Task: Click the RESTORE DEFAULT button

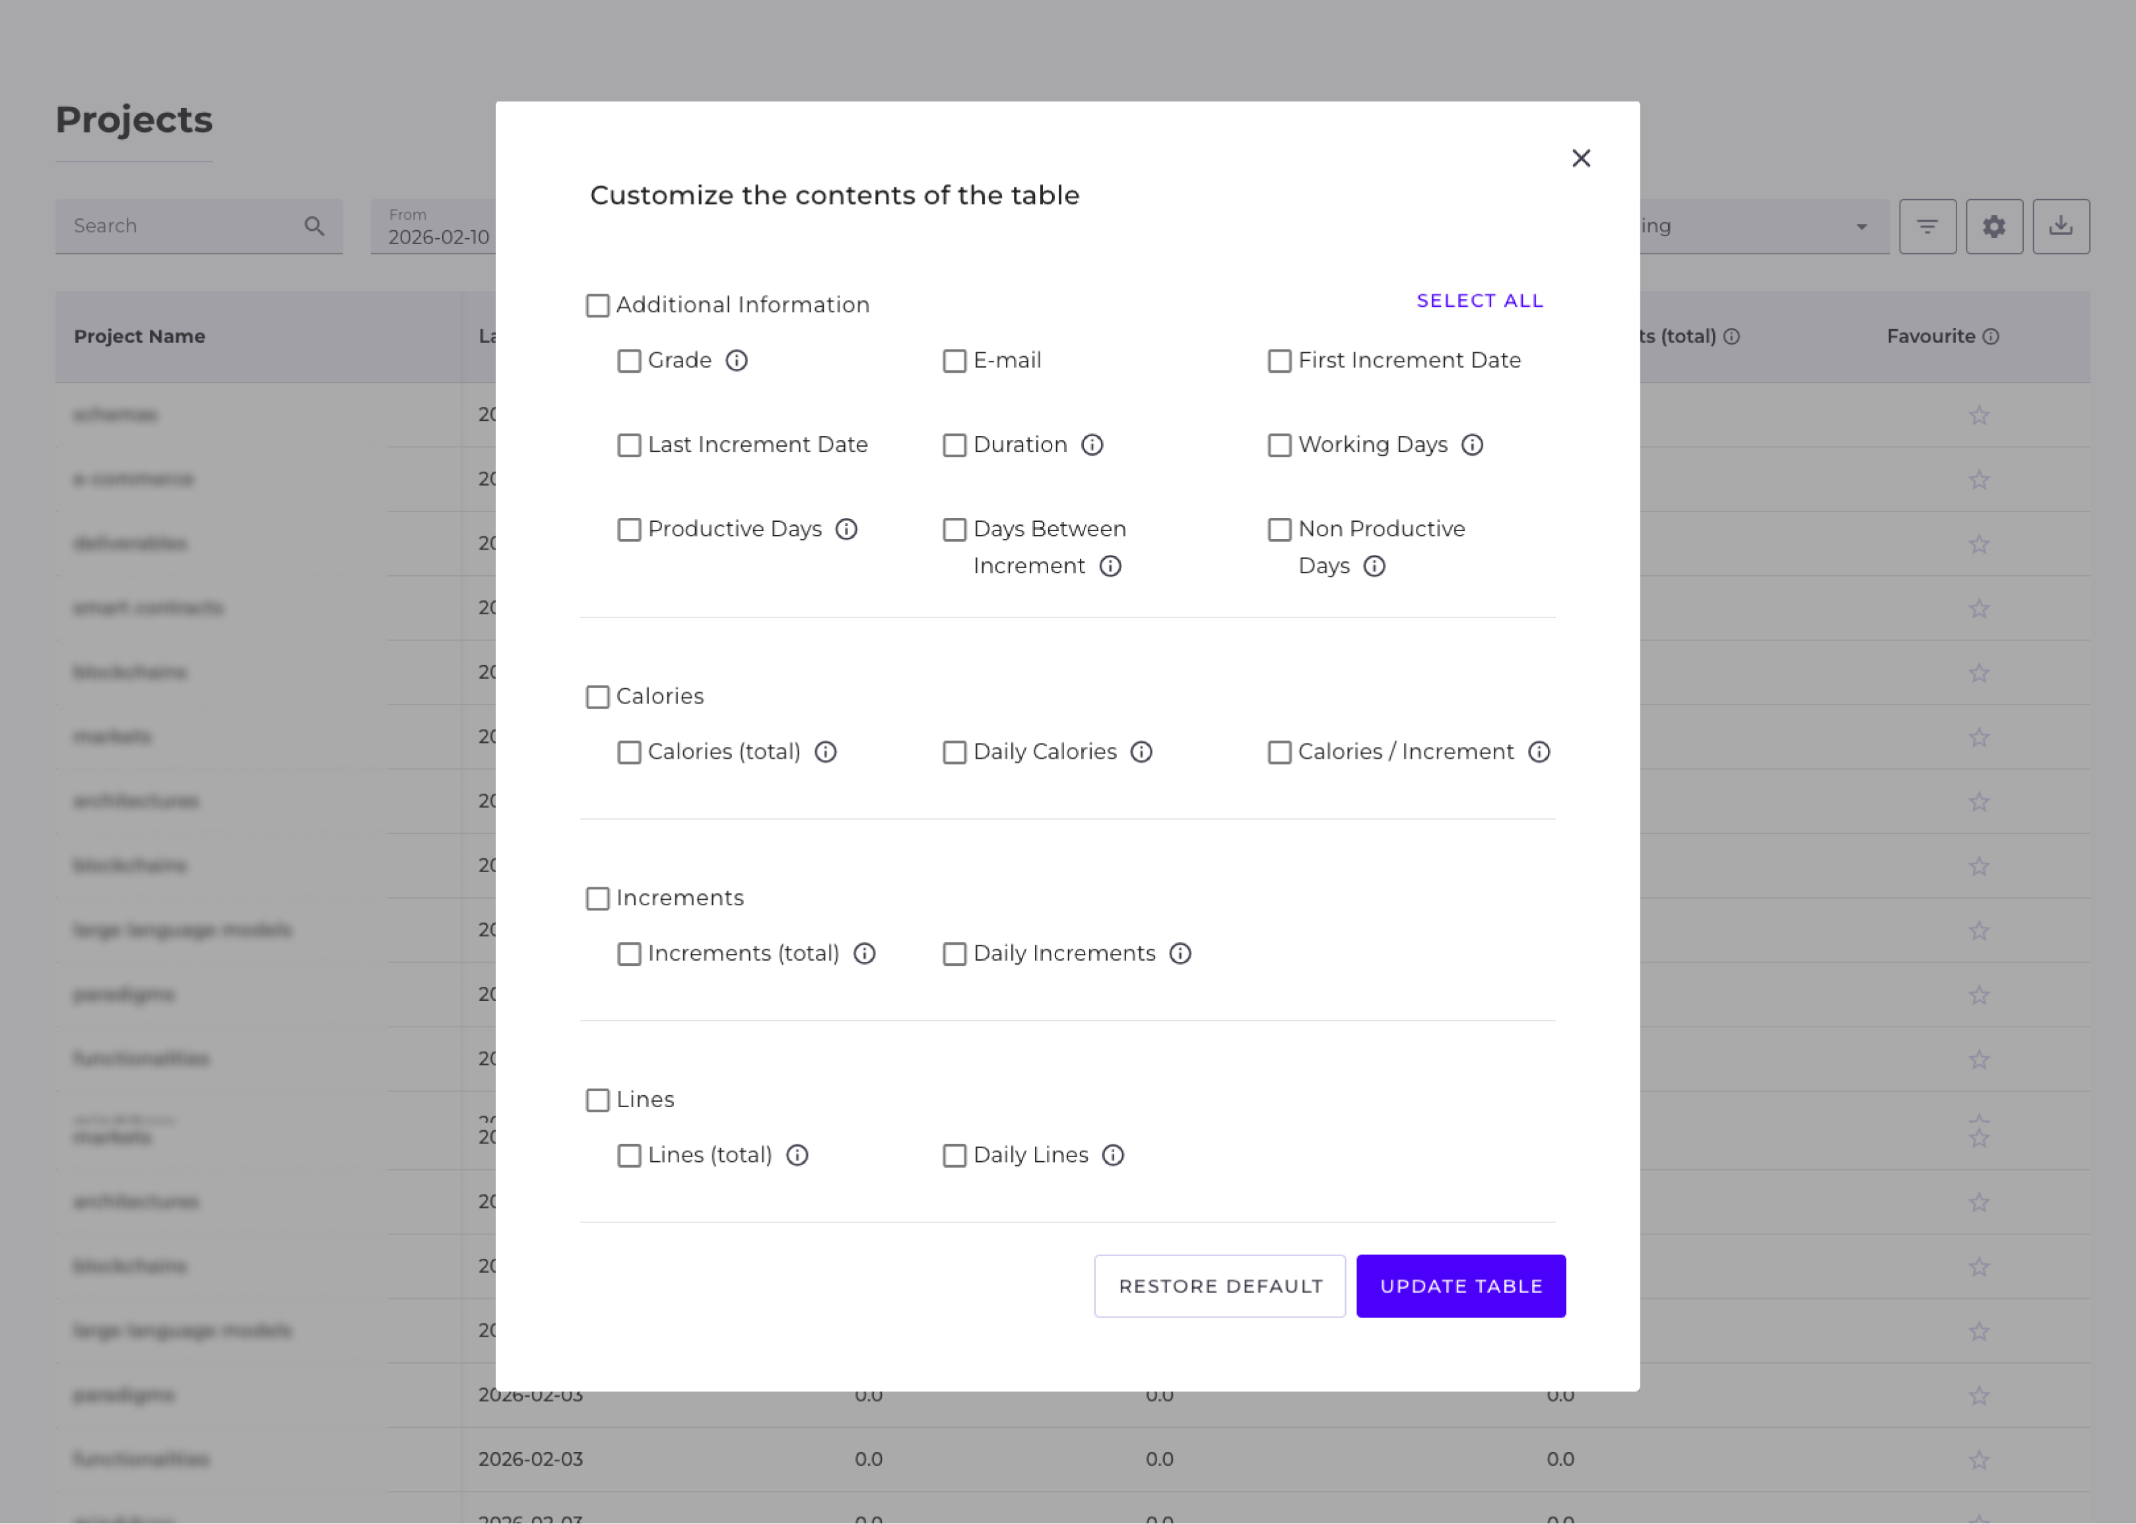Action: coord(1220,1286)
